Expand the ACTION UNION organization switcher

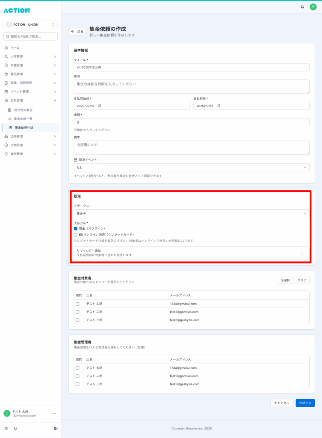click(30, 25)
